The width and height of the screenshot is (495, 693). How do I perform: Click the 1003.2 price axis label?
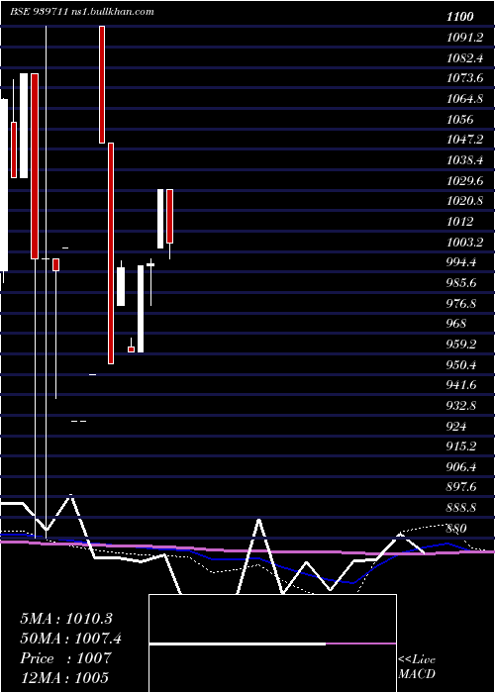pyautogui.click(x=464, y=243)
